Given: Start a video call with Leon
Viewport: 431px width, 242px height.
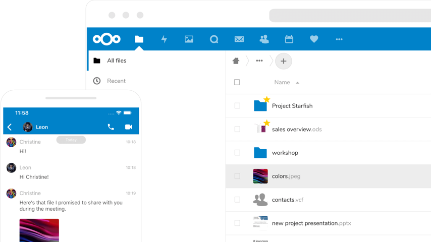Looking at the screenshot, I should (x=129, y=127).
